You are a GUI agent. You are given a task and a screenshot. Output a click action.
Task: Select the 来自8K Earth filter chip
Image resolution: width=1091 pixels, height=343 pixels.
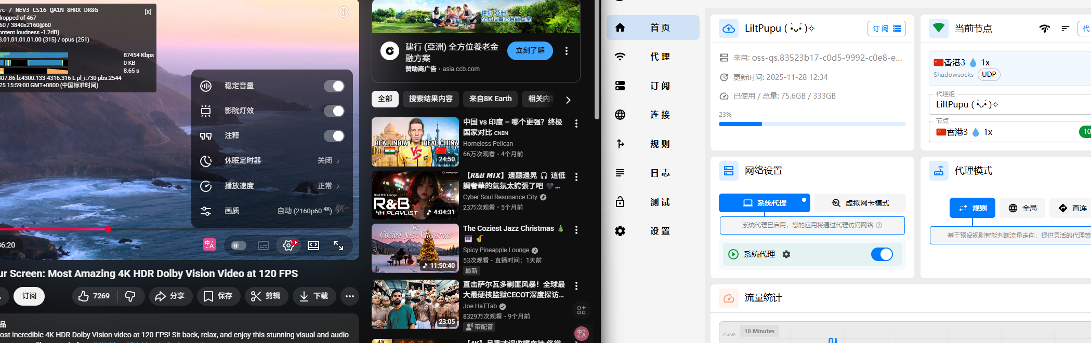[x=490, y=99]
